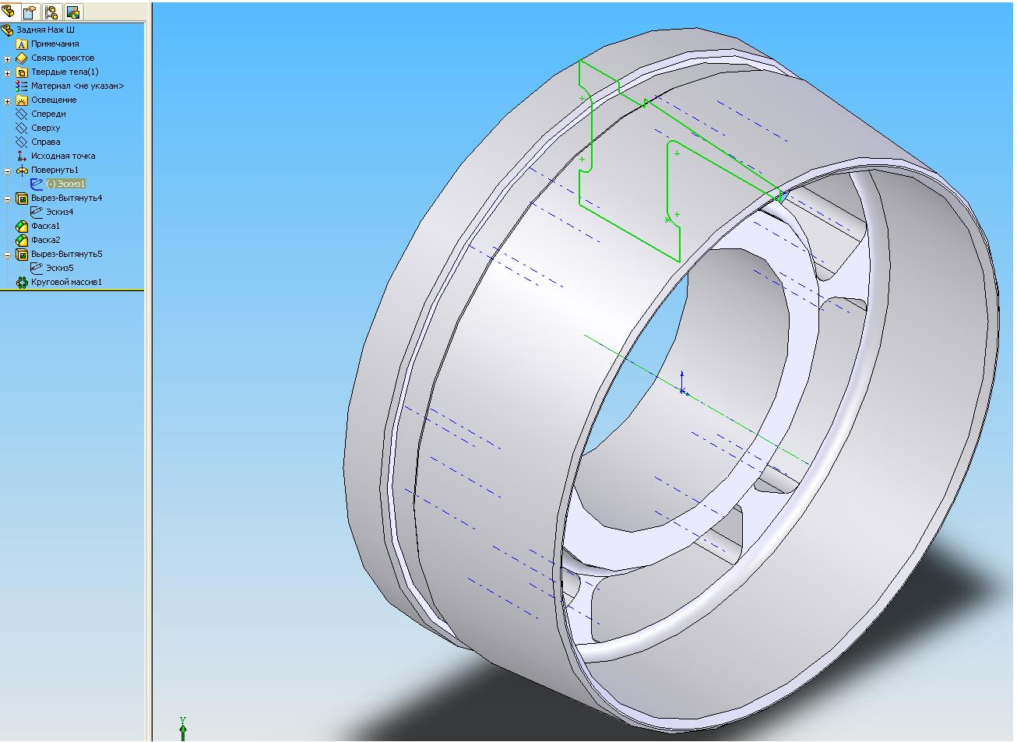Screen dimensions: 1017x742
Task: Click the Примечания annotations folder icon
Action: 22,44
